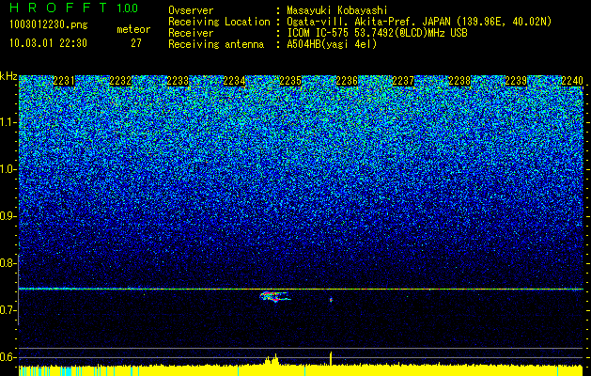Click the "Receiver" field label
This screenshot has width=591, height=376.
[x=191, y=33]
